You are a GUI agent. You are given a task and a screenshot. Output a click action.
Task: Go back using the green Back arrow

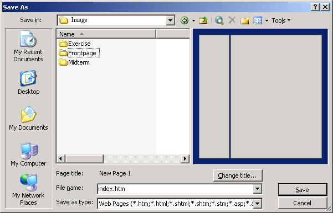(x=185, y=20)
